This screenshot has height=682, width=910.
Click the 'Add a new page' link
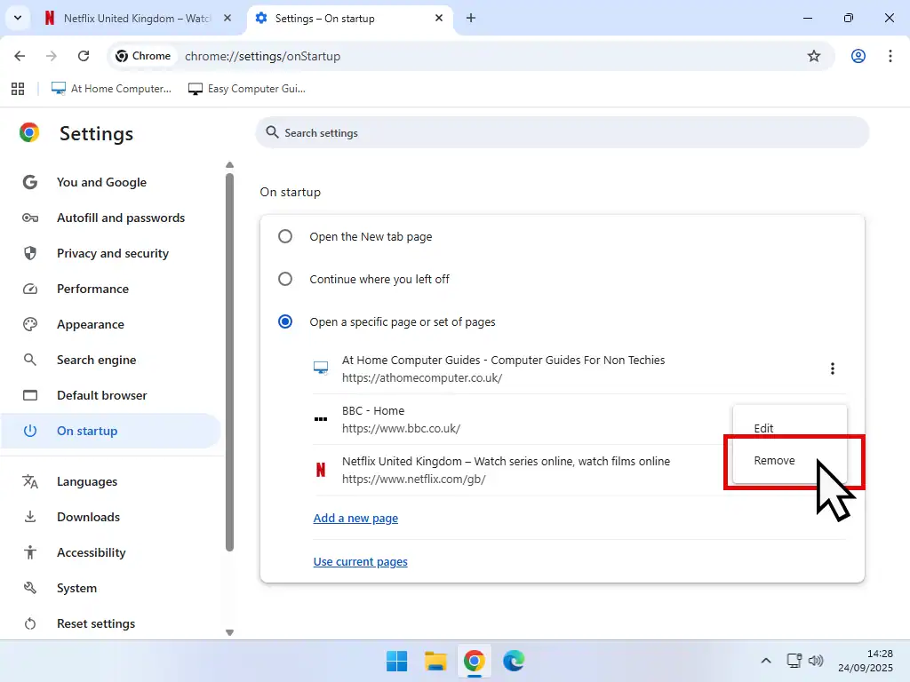[x=355, y=518]
